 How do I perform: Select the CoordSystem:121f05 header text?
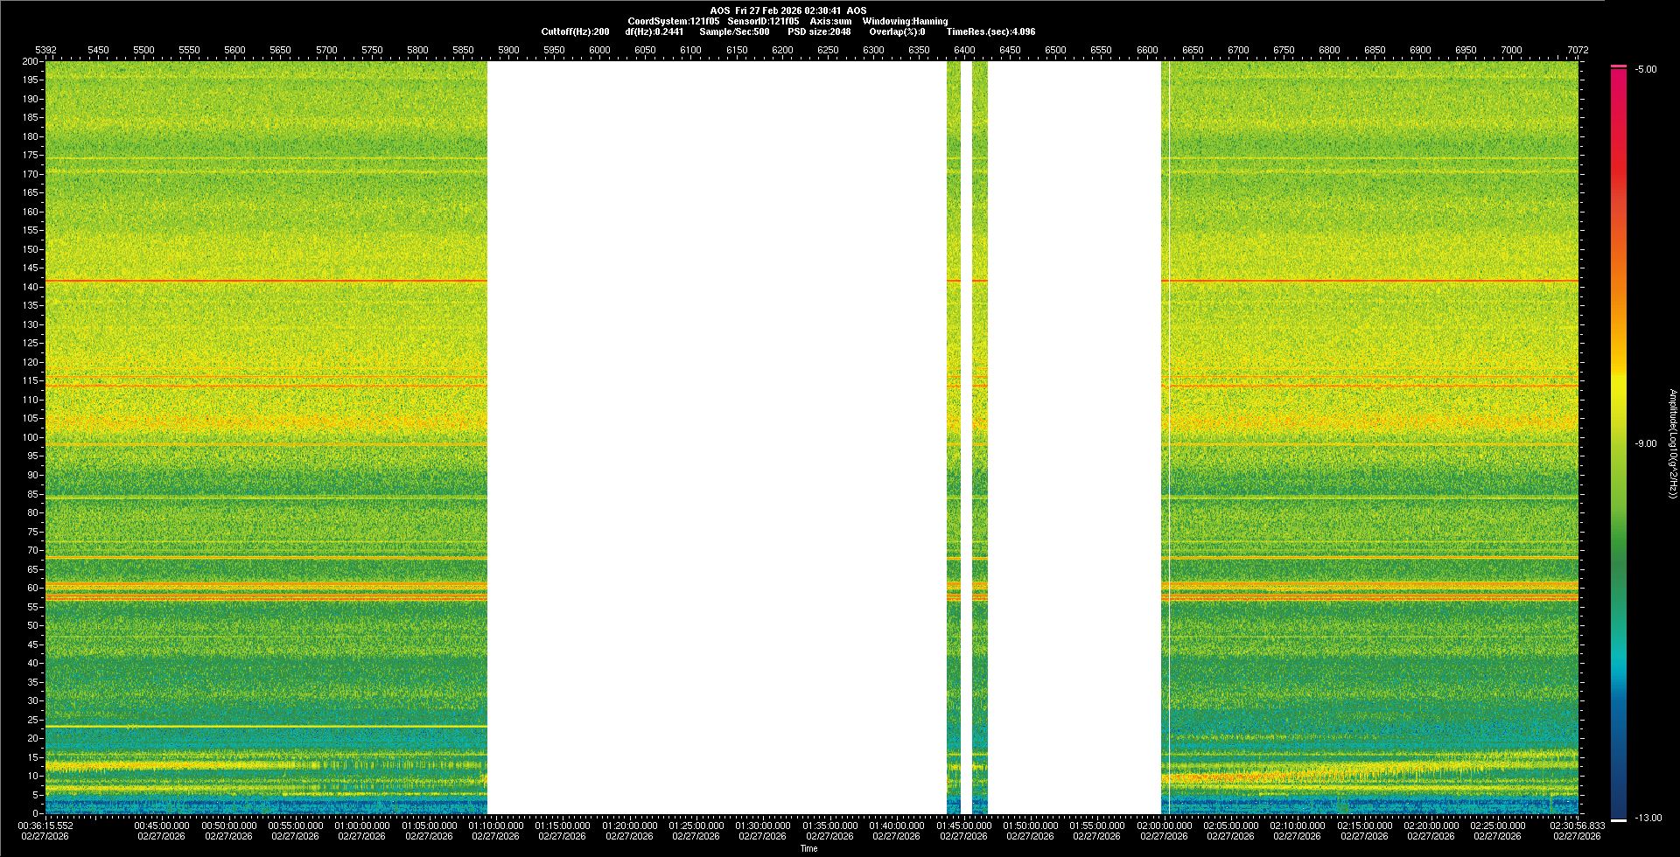[674, 21]
